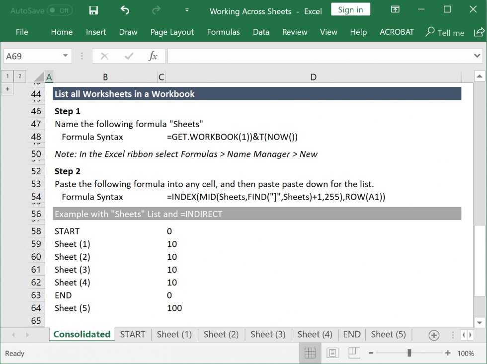This screenshot has width=487, height=364.
Task: Select the Sheet (5) tab at bottom
Action: [388, 334]
